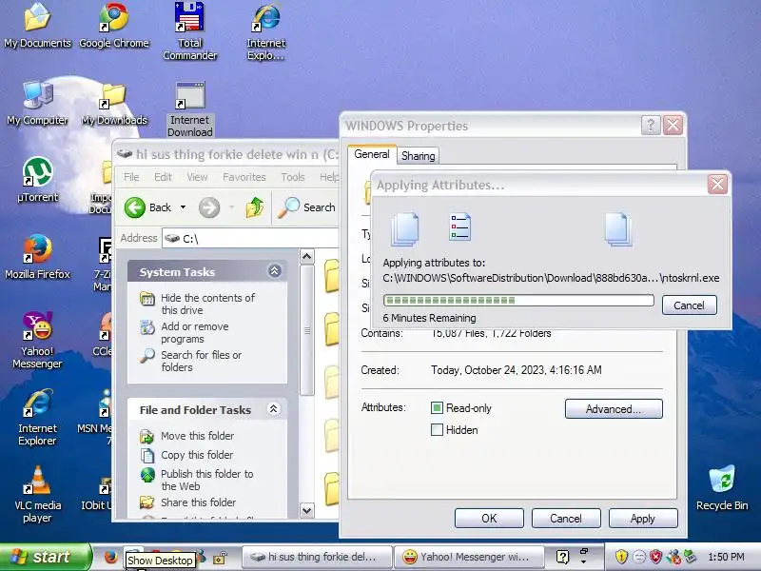This screenshot has width=761, height=571.
Task: Open Search in Explorer toolbar
Action: [306, 207]
